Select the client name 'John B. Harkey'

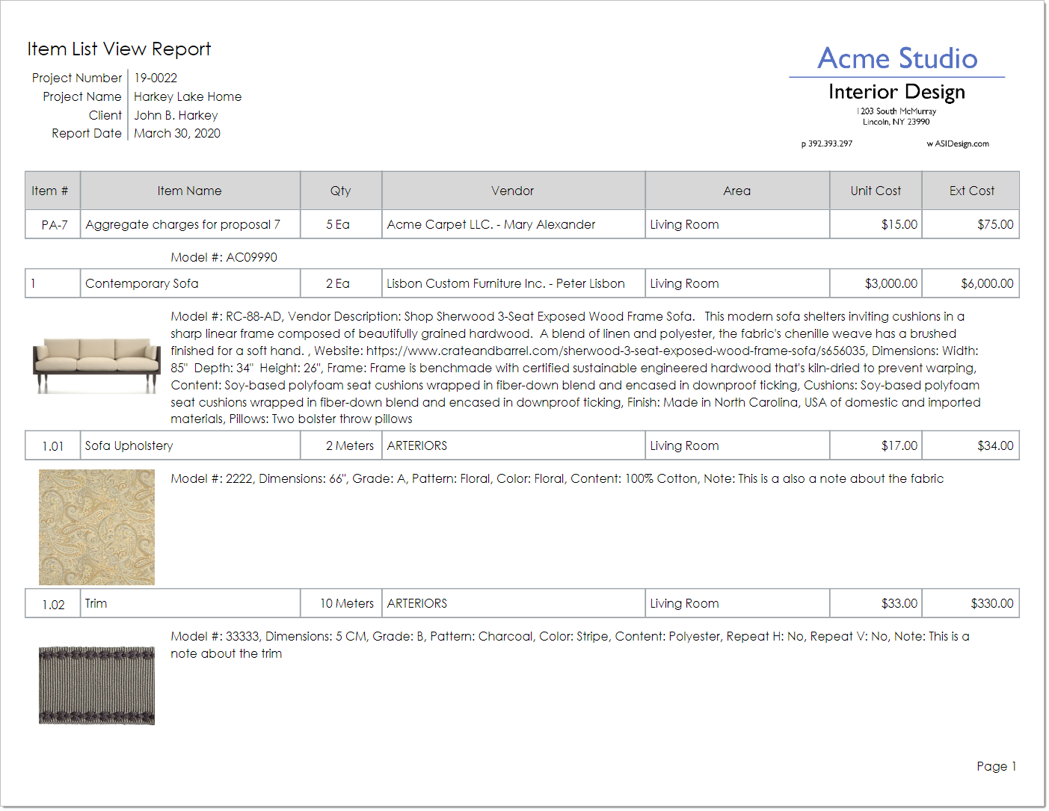[x=176, y=115]
